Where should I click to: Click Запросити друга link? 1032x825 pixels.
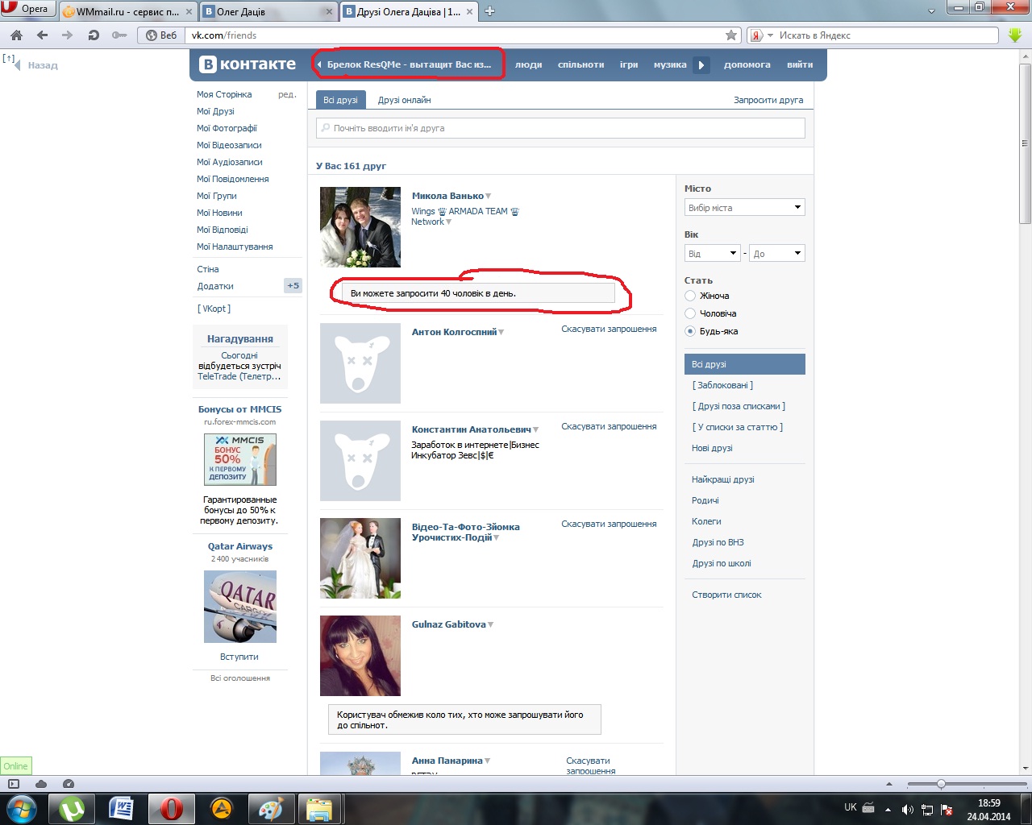pos(768,100)
